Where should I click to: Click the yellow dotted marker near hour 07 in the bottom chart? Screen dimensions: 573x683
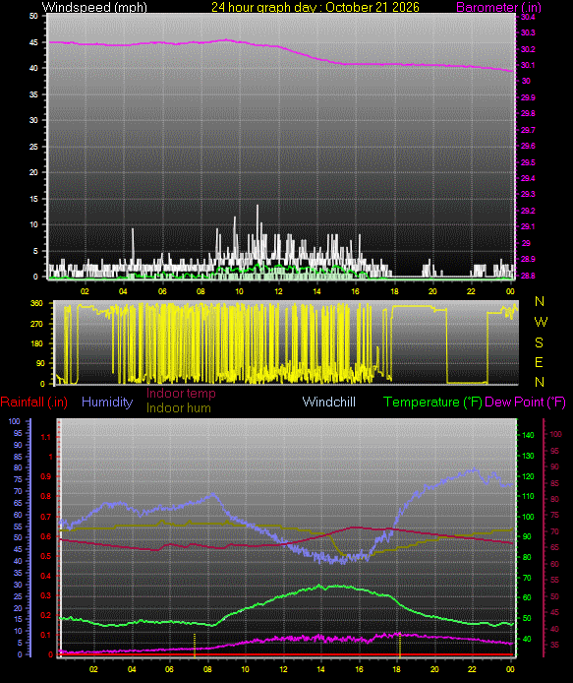point(195,645)
